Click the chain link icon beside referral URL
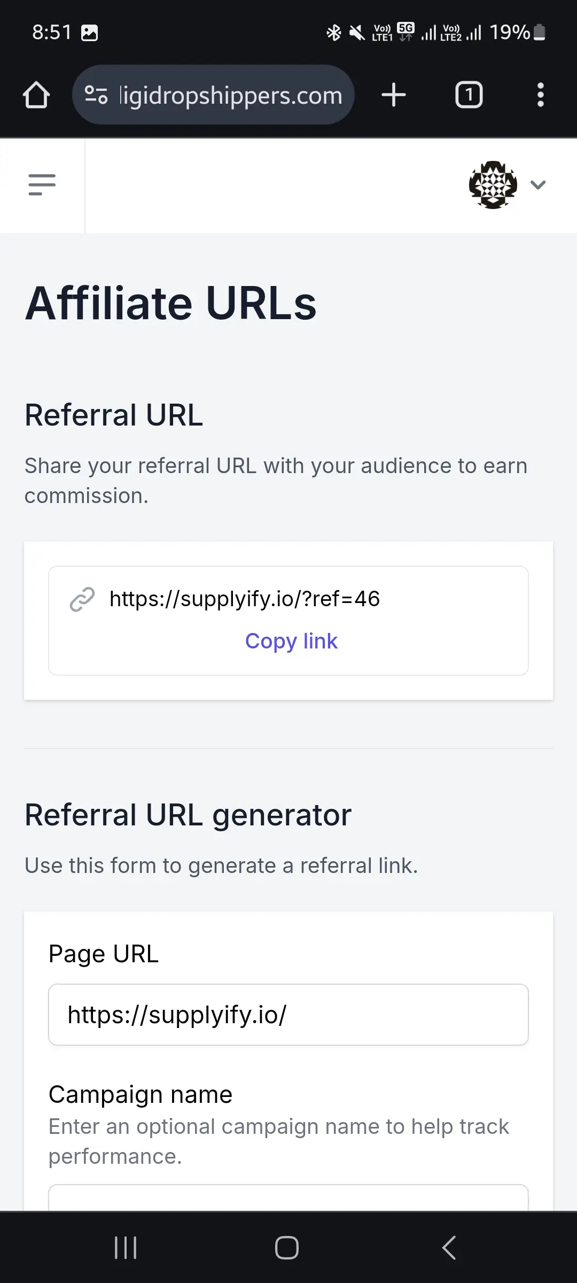This screenshot has width=577, height=1283. [82, 599]
